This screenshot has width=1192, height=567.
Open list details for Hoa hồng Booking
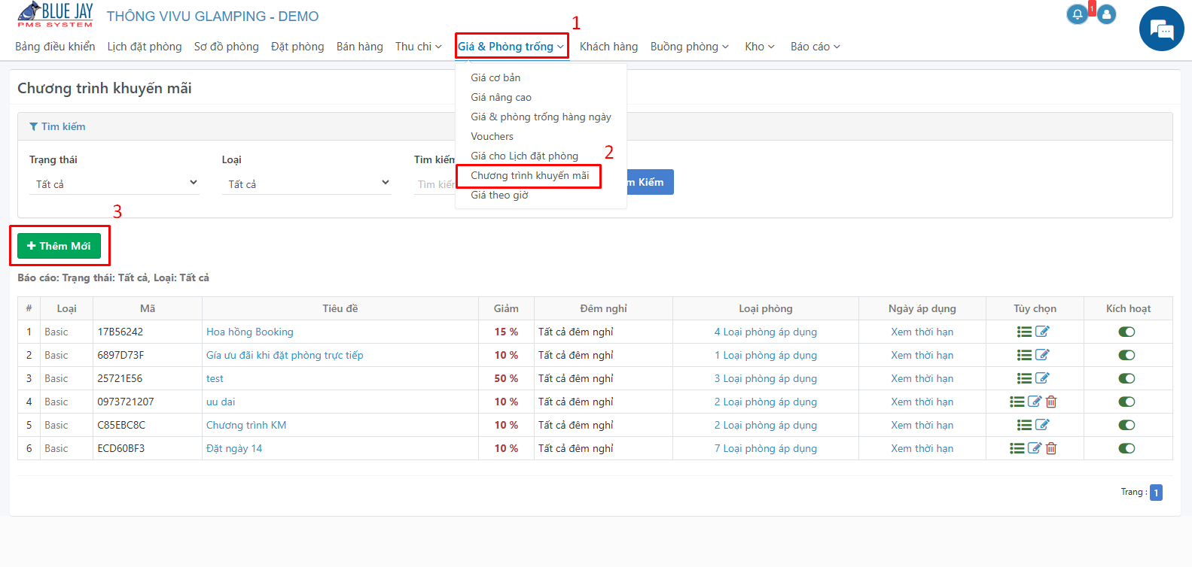pos(1024,332)
